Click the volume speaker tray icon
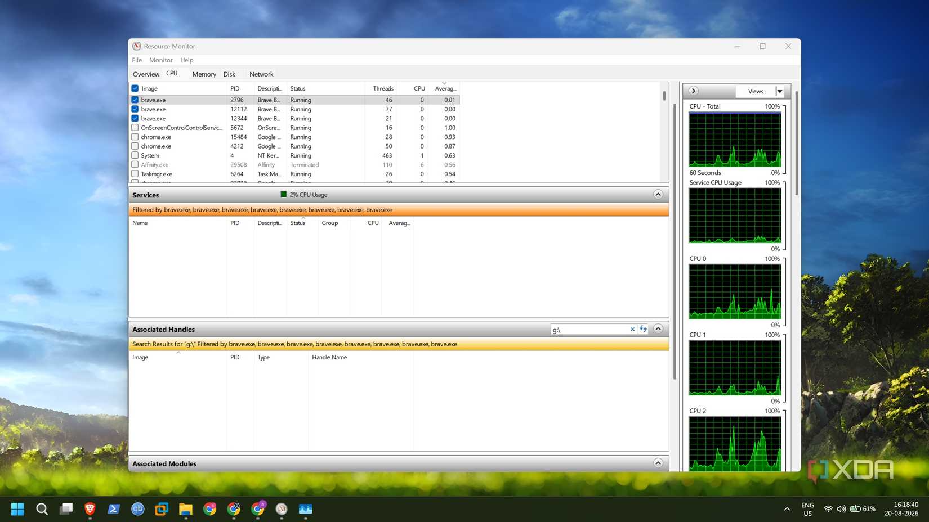Viewport: 929px width, 522px height. (x=841, y=509)
